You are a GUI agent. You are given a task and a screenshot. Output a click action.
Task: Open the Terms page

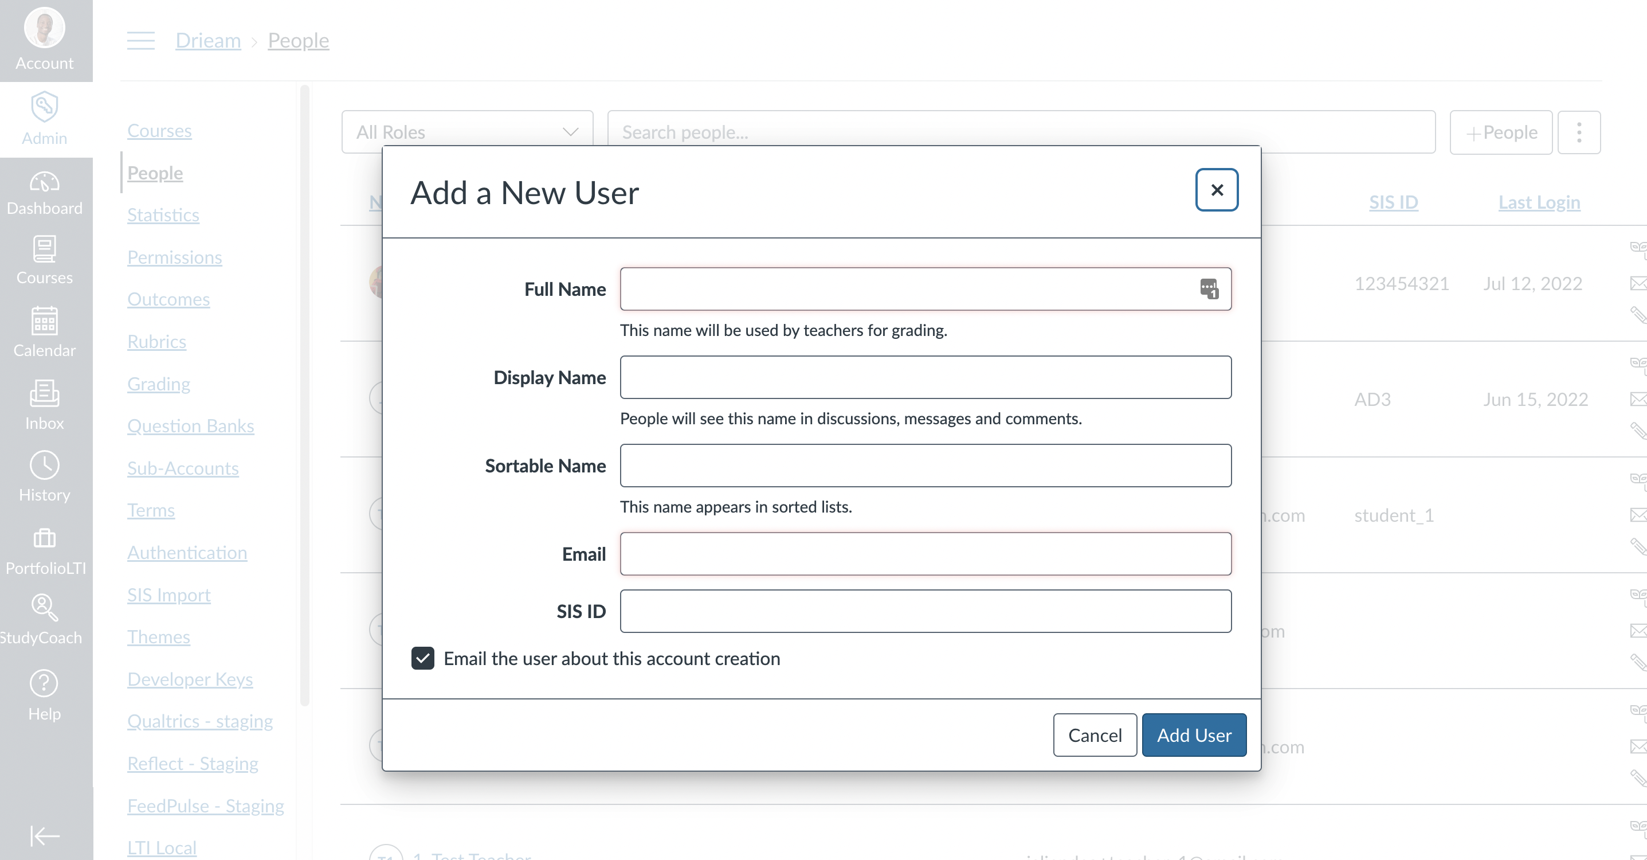click(151, 511)
